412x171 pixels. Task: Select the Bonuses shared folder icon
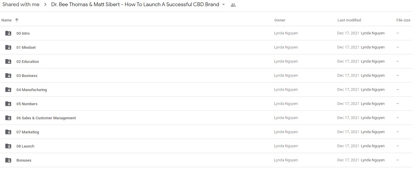coord(8,160)
